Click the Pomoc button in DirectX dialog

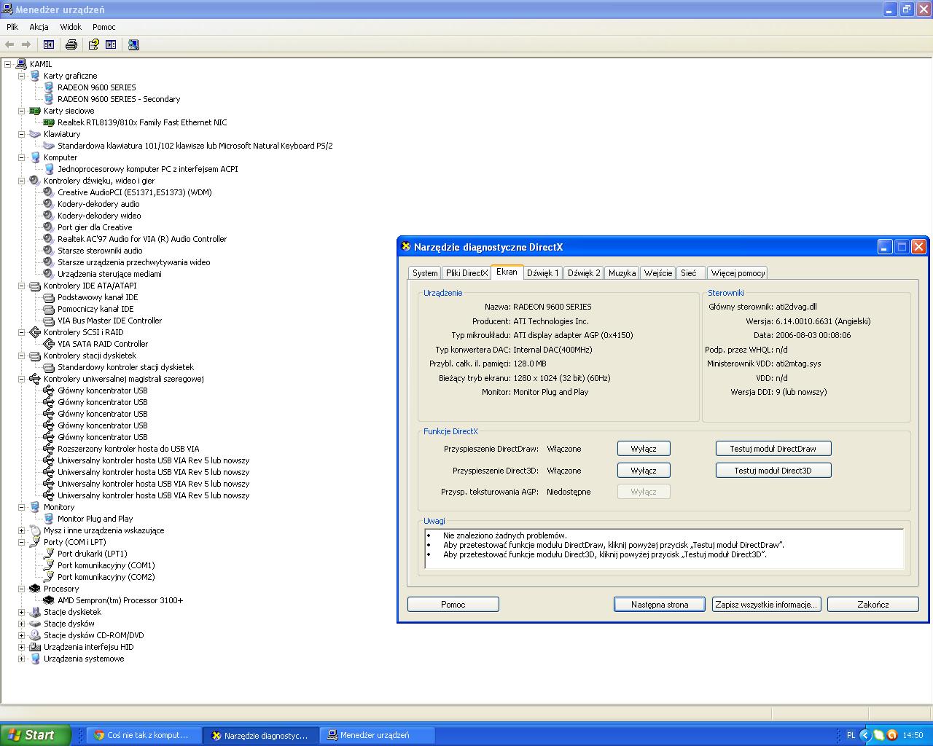tap(453, 605)
